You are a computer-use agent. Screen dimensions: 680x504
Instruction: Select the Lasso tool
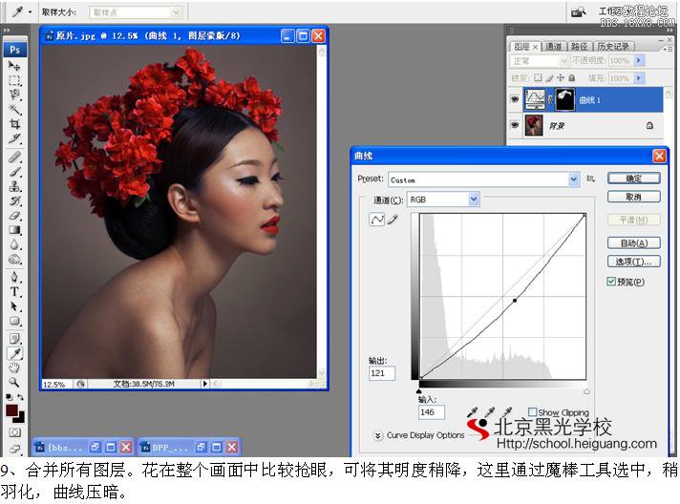14,94
